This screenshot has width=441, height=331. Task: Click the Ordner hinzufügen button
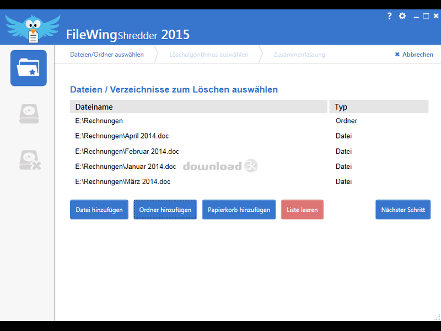point(165,210)
